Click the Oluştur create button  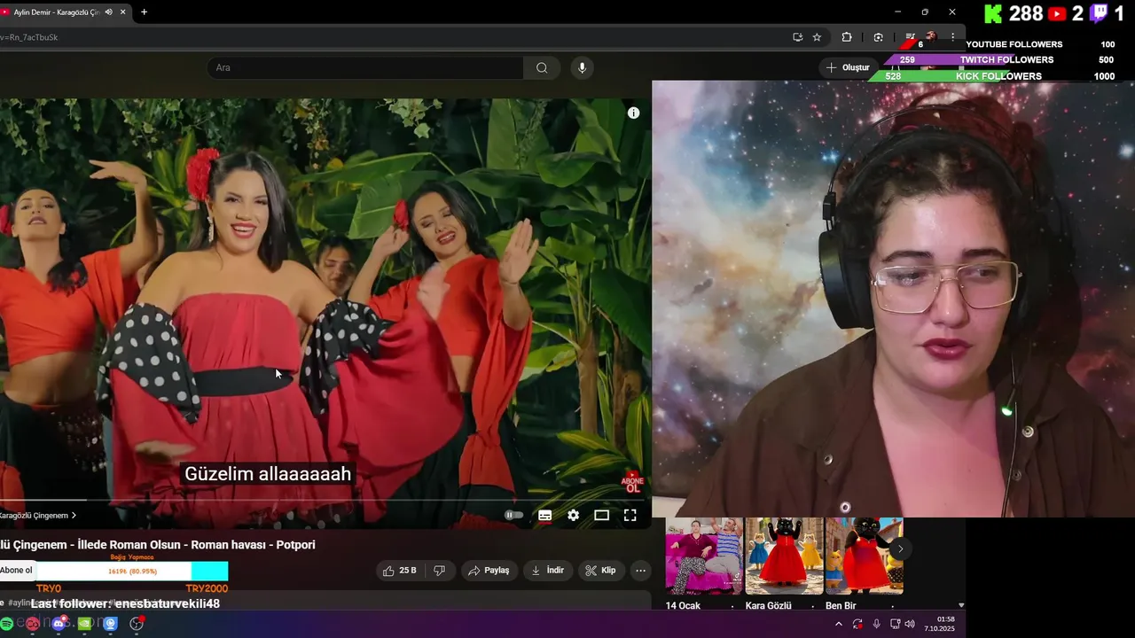(x=848, y=67)
